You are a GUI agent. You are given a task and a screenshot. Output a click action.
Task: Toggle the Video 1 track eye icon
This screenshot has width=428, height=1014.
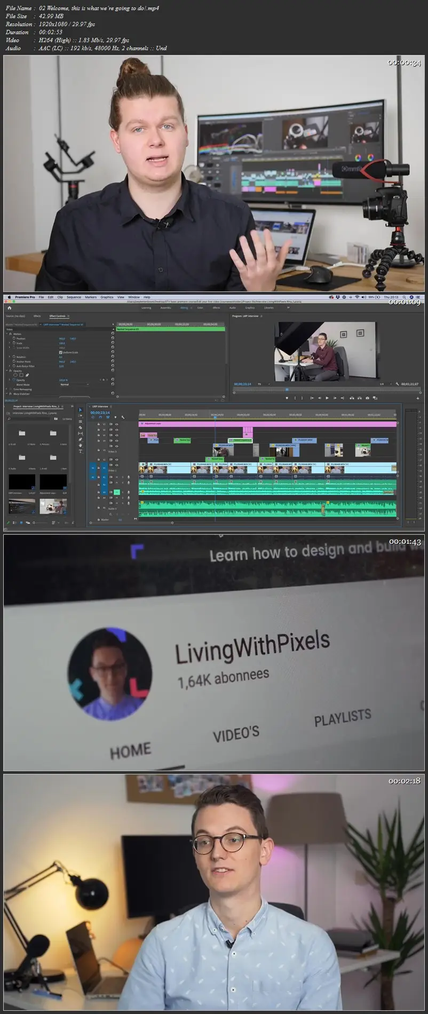point(116,465)
